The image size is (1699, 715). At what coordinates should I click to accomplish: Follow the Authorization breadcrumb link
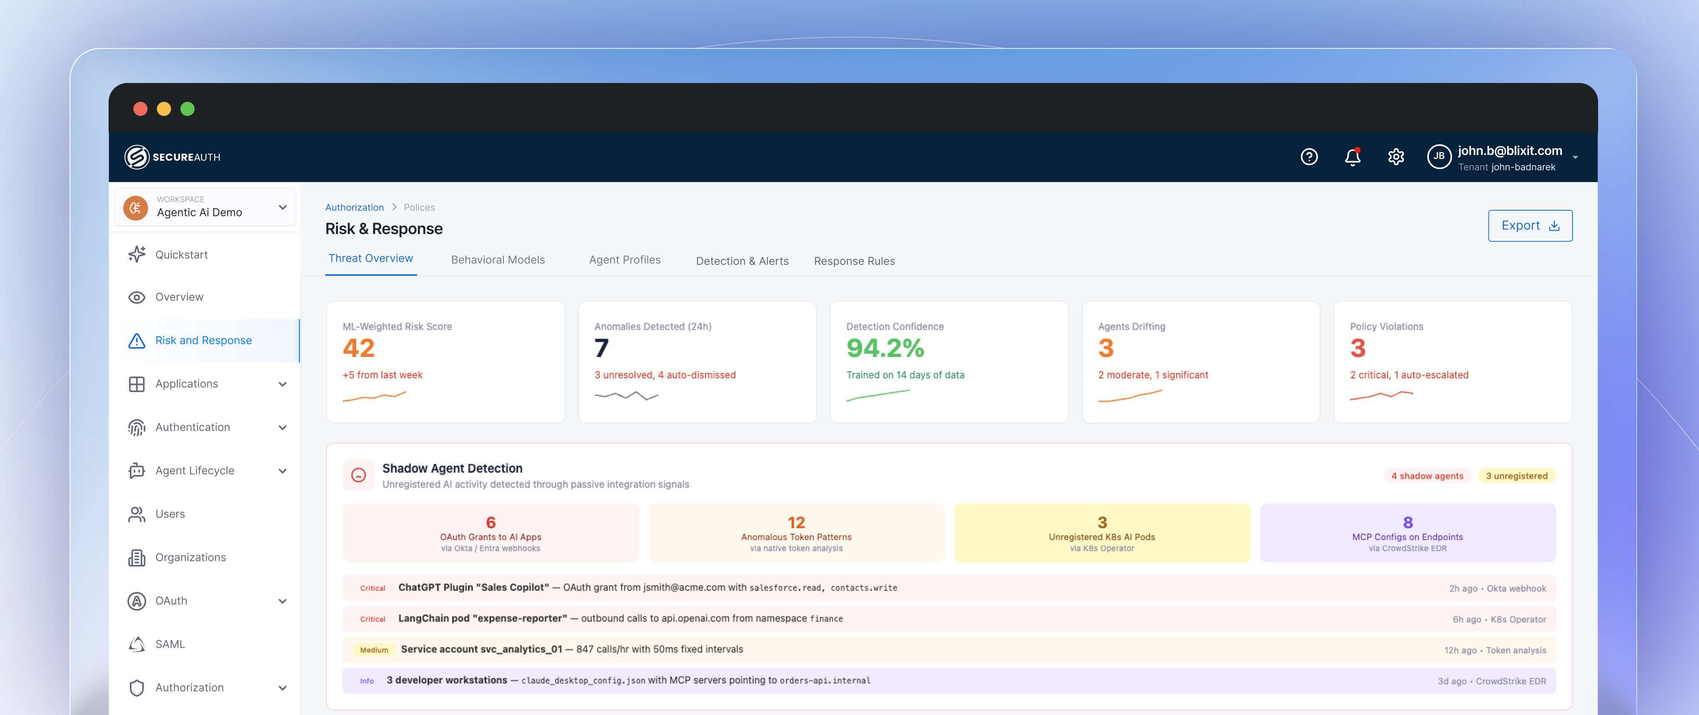point(354,207)
